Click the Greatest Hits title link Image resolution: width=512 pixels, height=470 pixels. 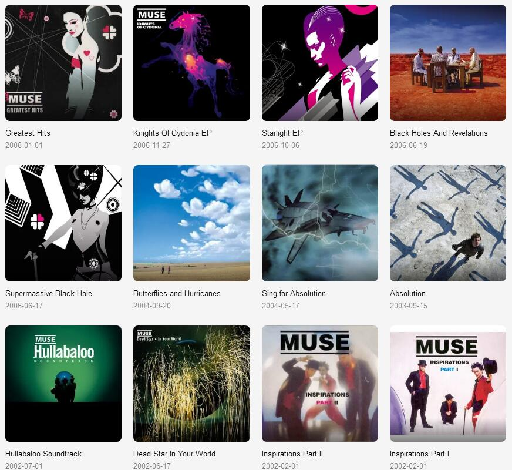(28, 133)
